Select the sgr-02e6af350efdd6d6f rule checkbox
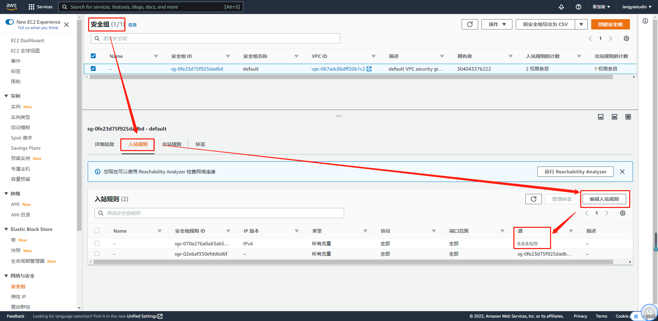Image resolution: width=658 pixels, height=321 pixels. click(97, 254)
